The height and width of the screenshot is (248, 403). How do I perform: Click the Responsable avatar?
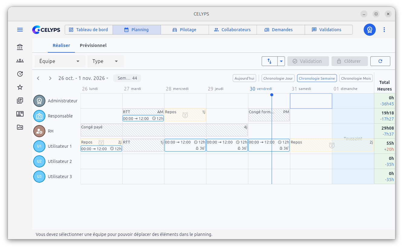(39, 116)
